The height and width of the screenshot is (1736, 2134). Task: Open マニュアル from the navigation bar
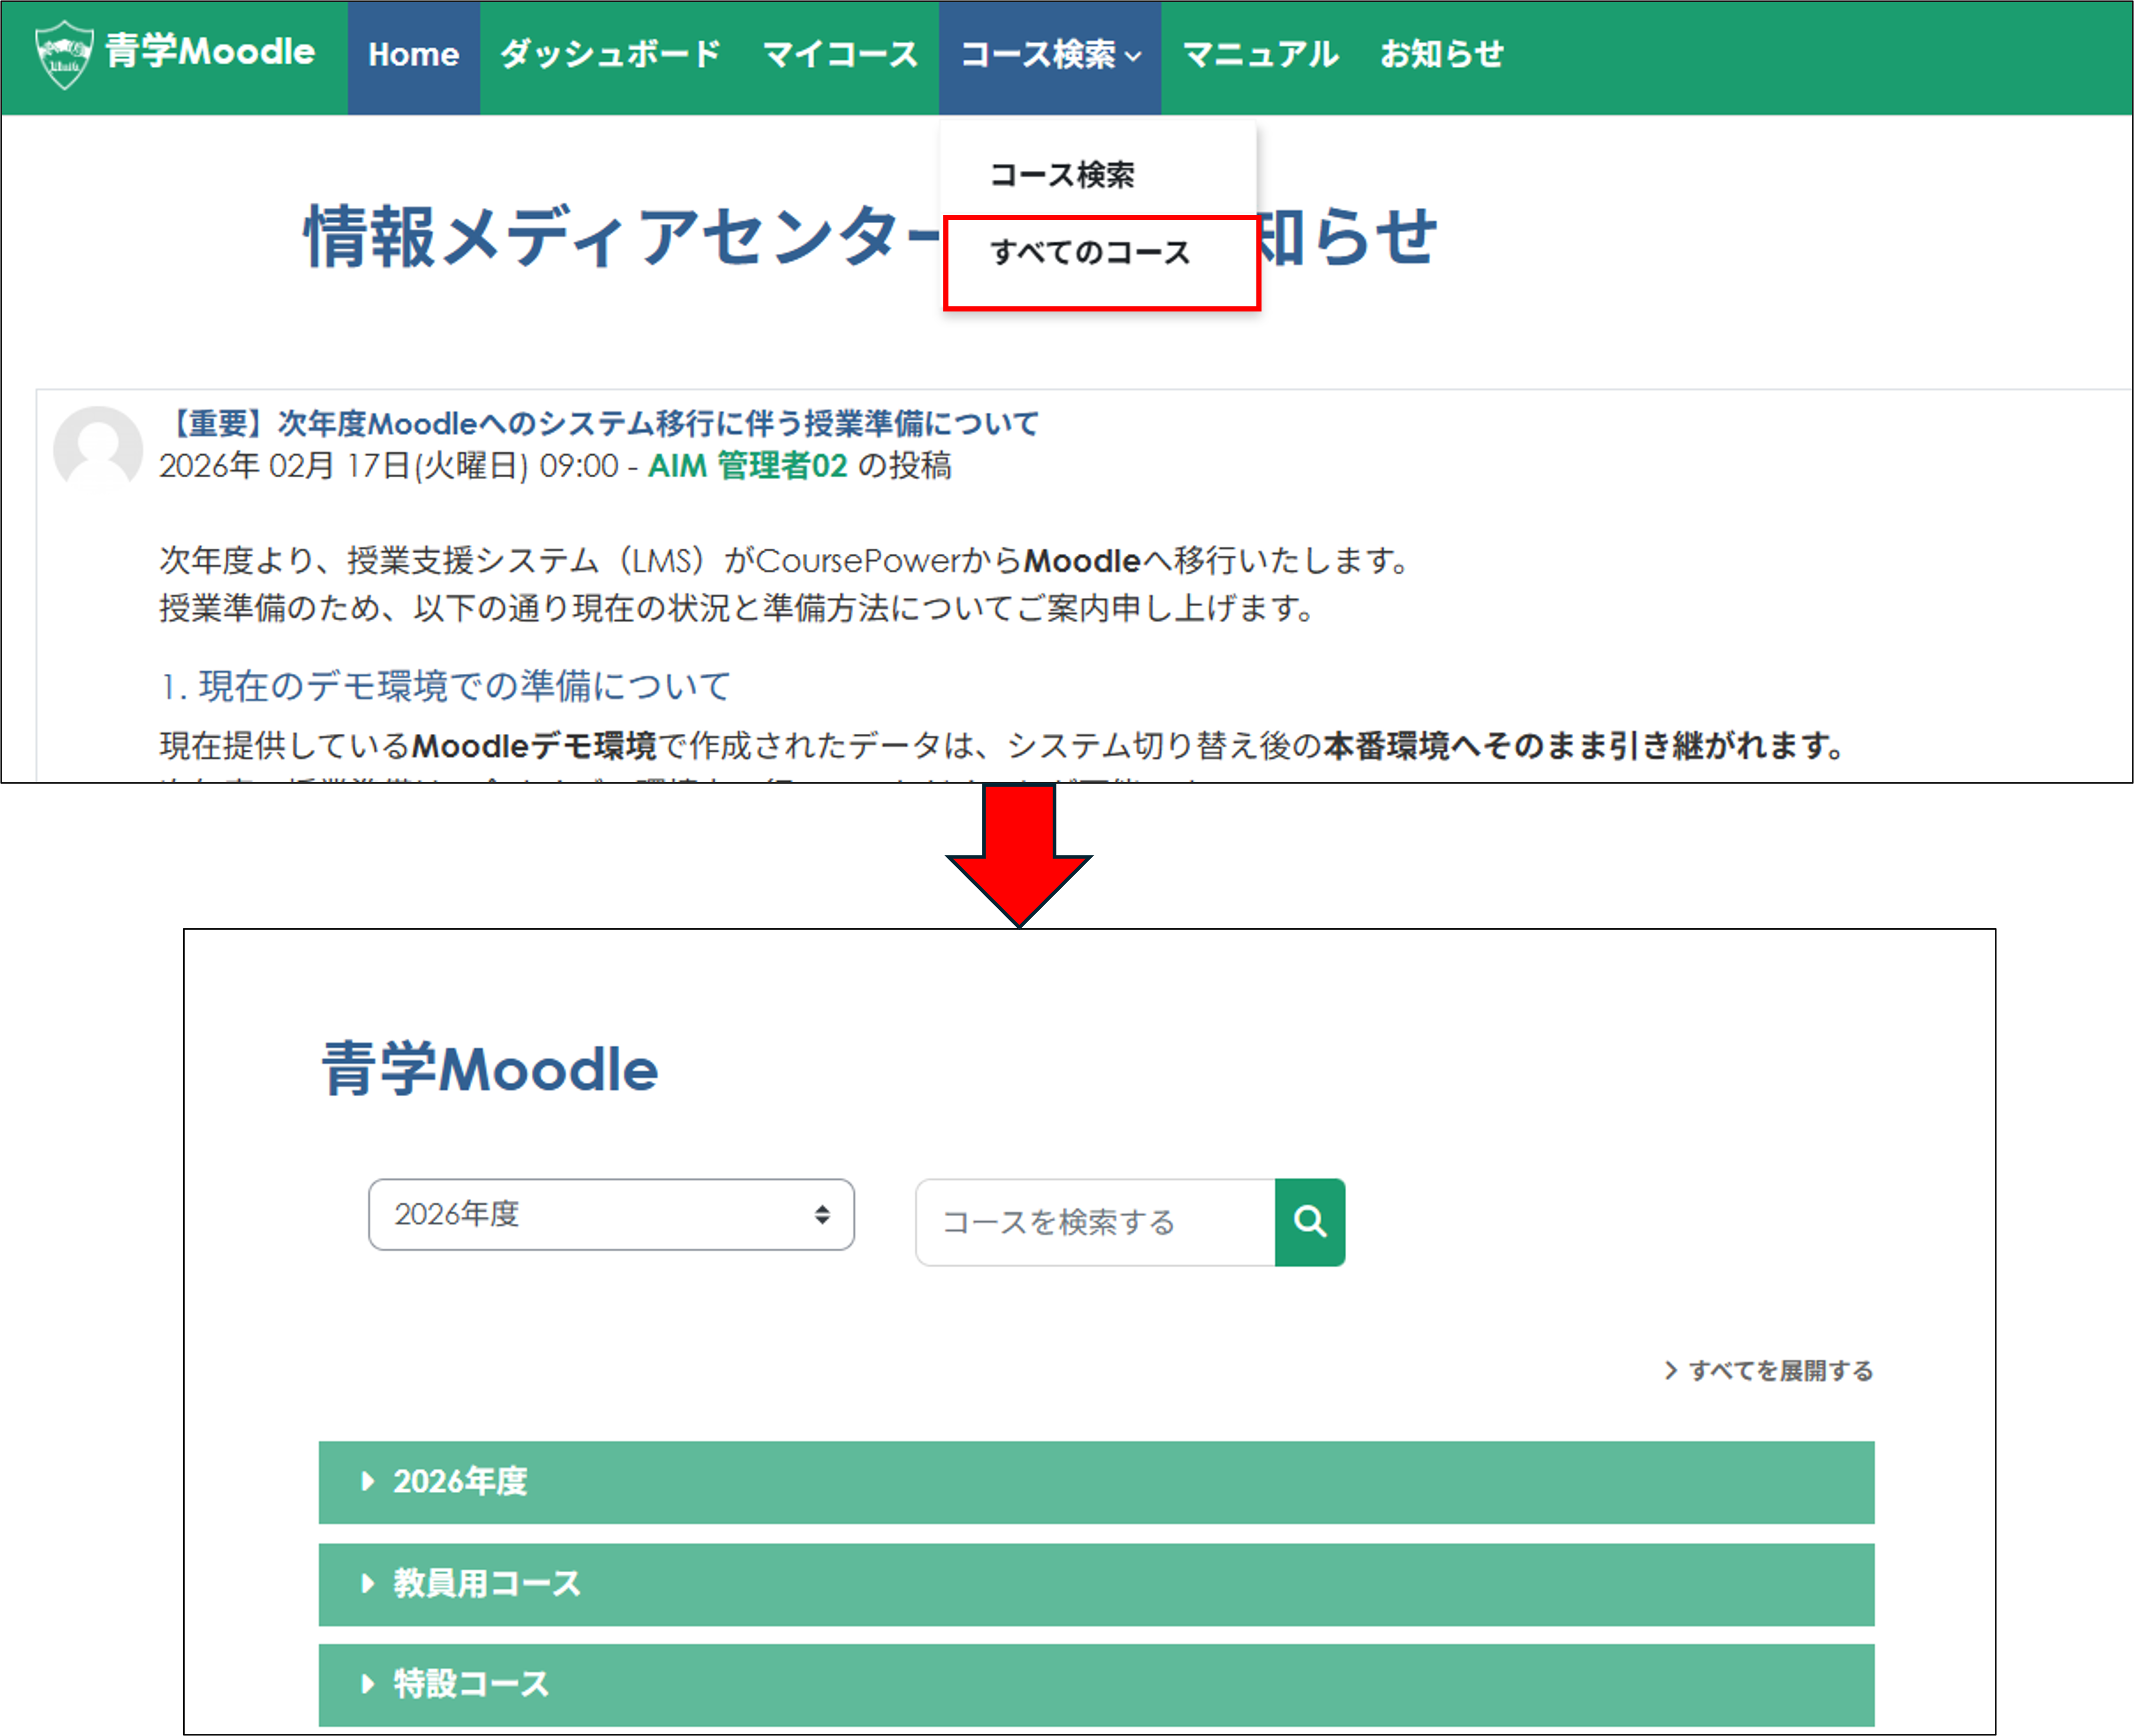tap(1260, 55)
